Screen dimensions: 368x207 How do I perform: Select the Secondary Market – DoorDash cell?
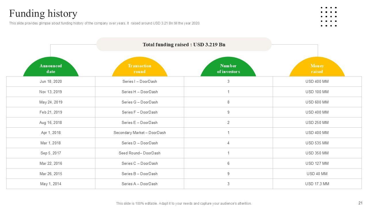(140, 133)
